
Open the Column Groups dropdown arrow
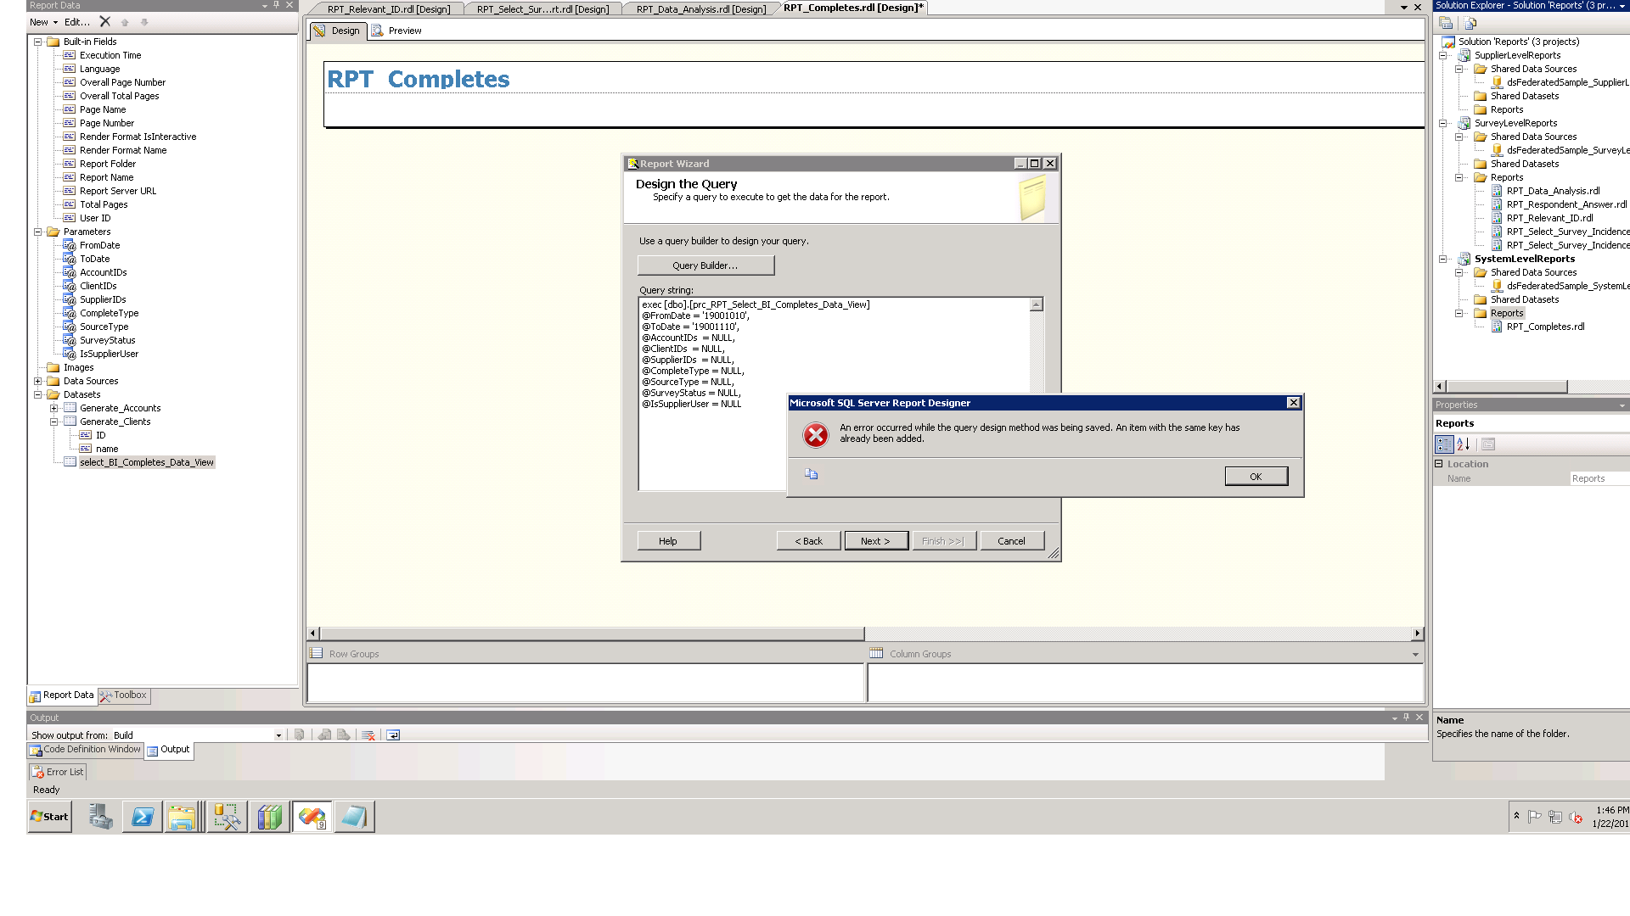coord(1415,654)
